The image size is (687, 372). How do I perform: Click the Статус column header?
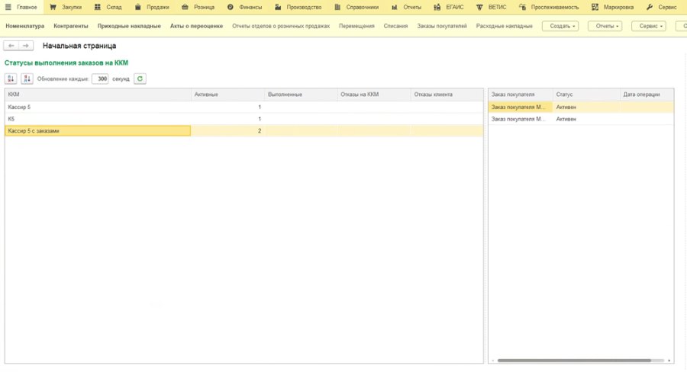tap(587, 94)
